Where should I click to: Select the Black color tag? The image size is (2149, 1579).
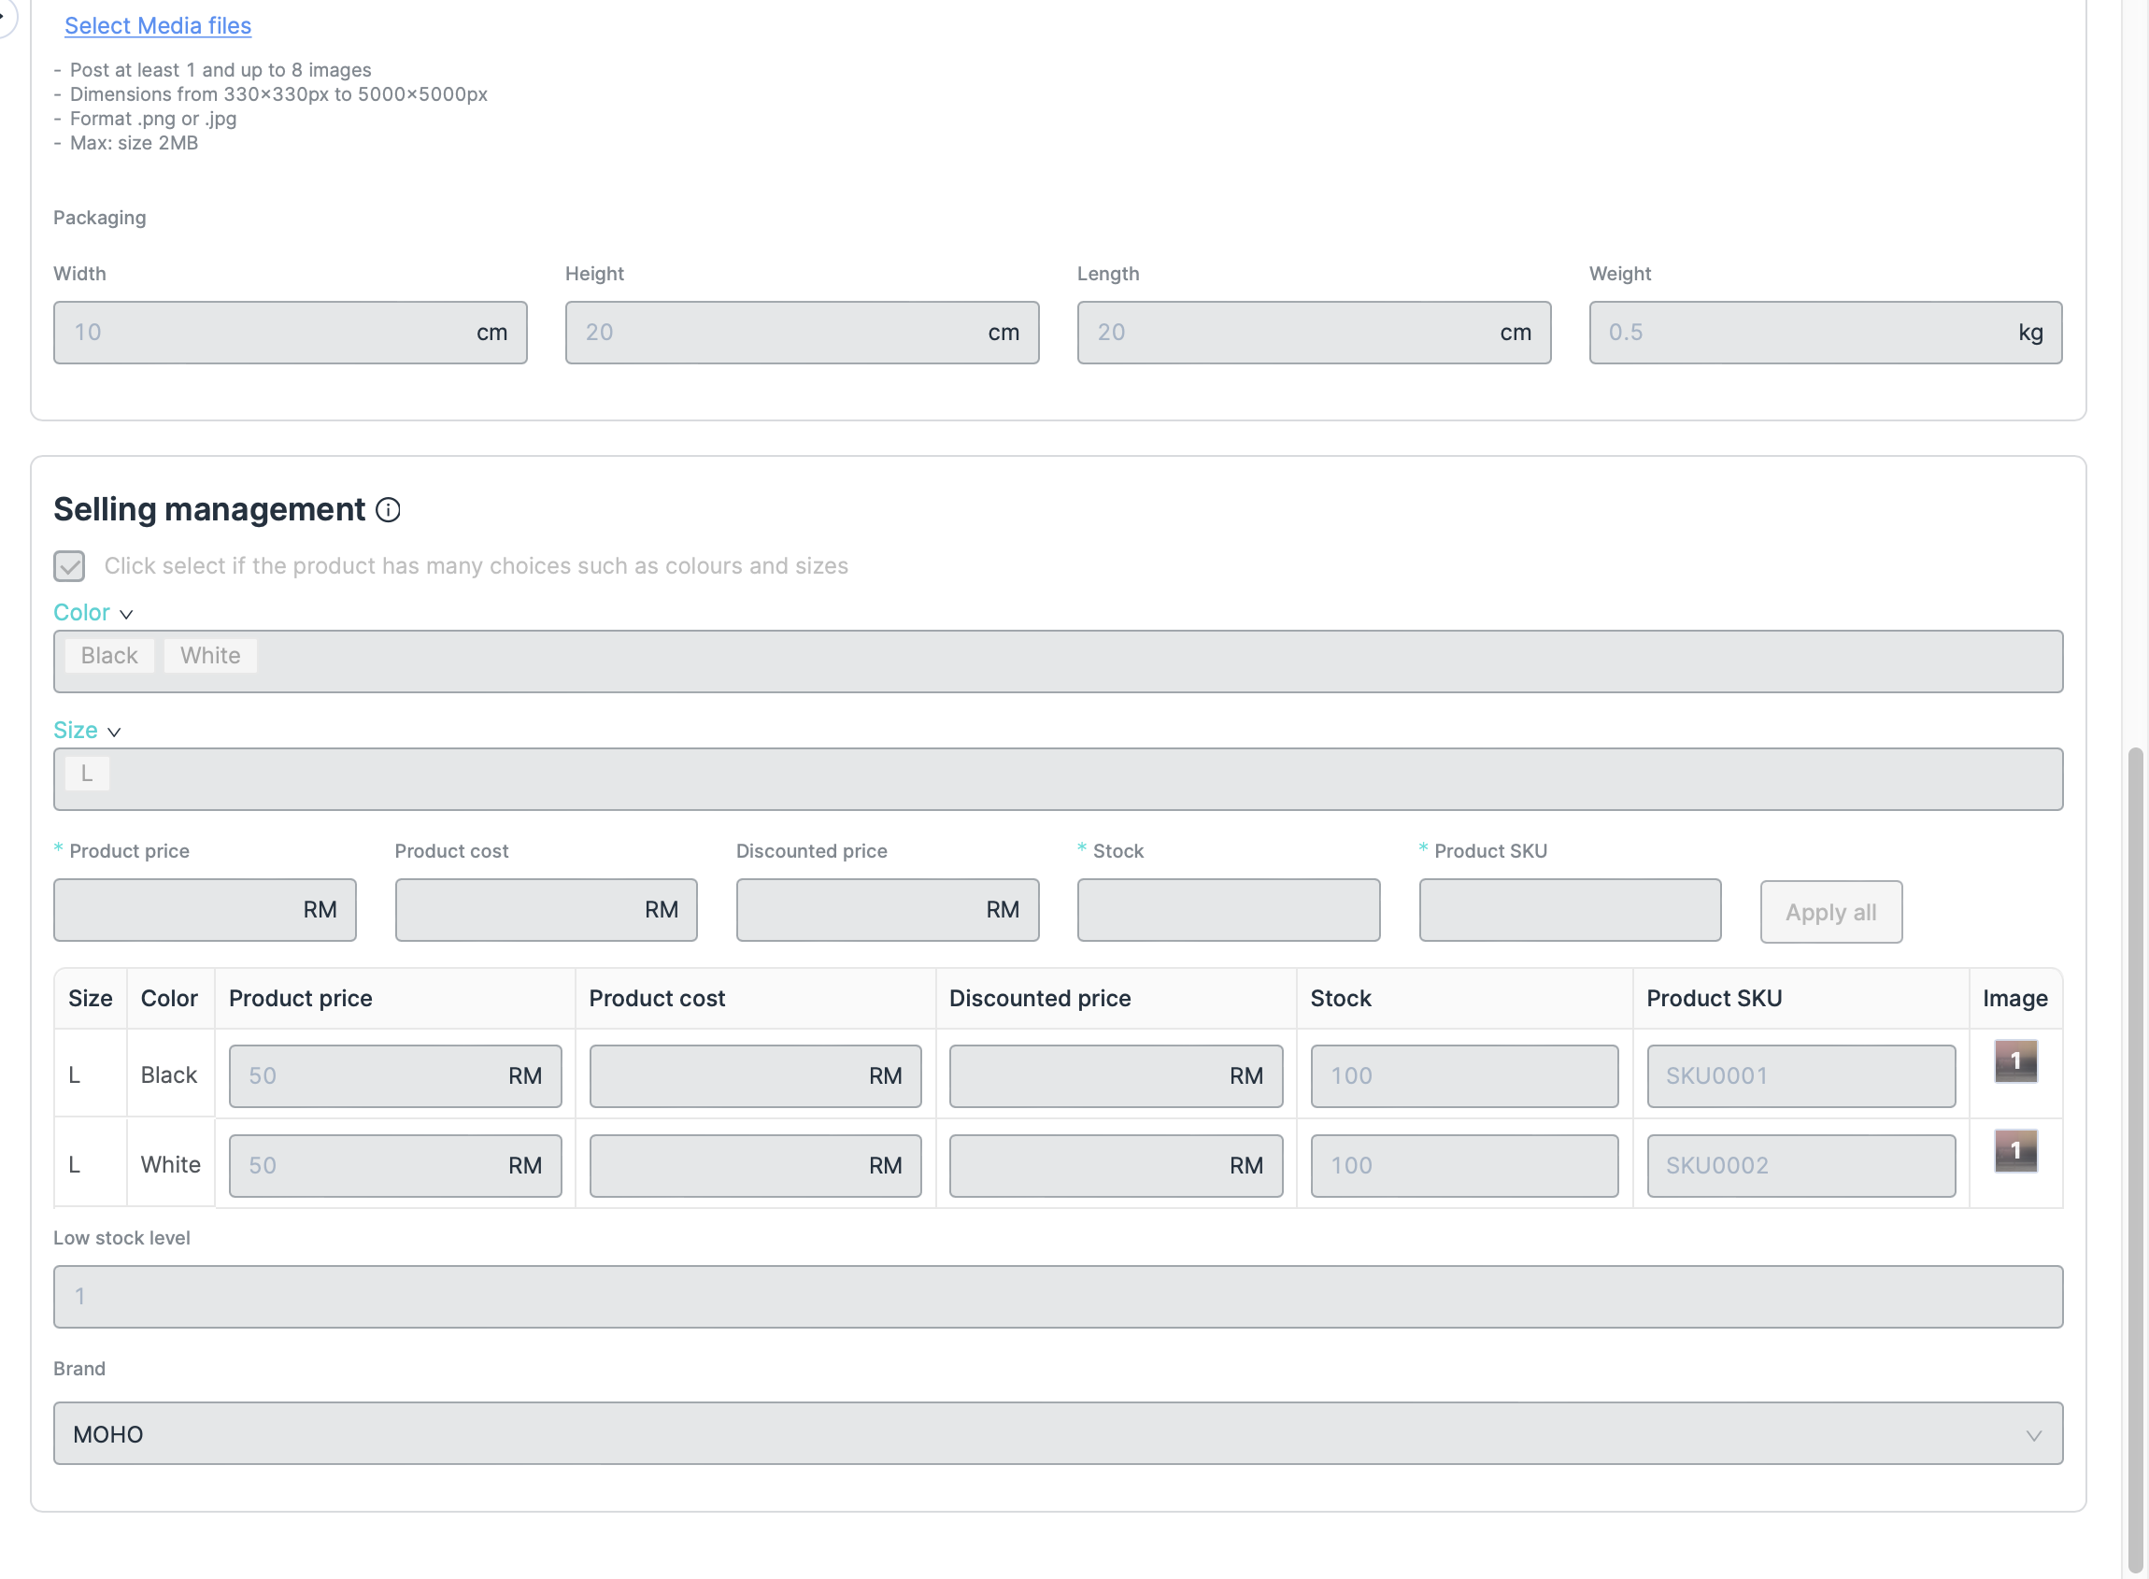click(109, 656)
